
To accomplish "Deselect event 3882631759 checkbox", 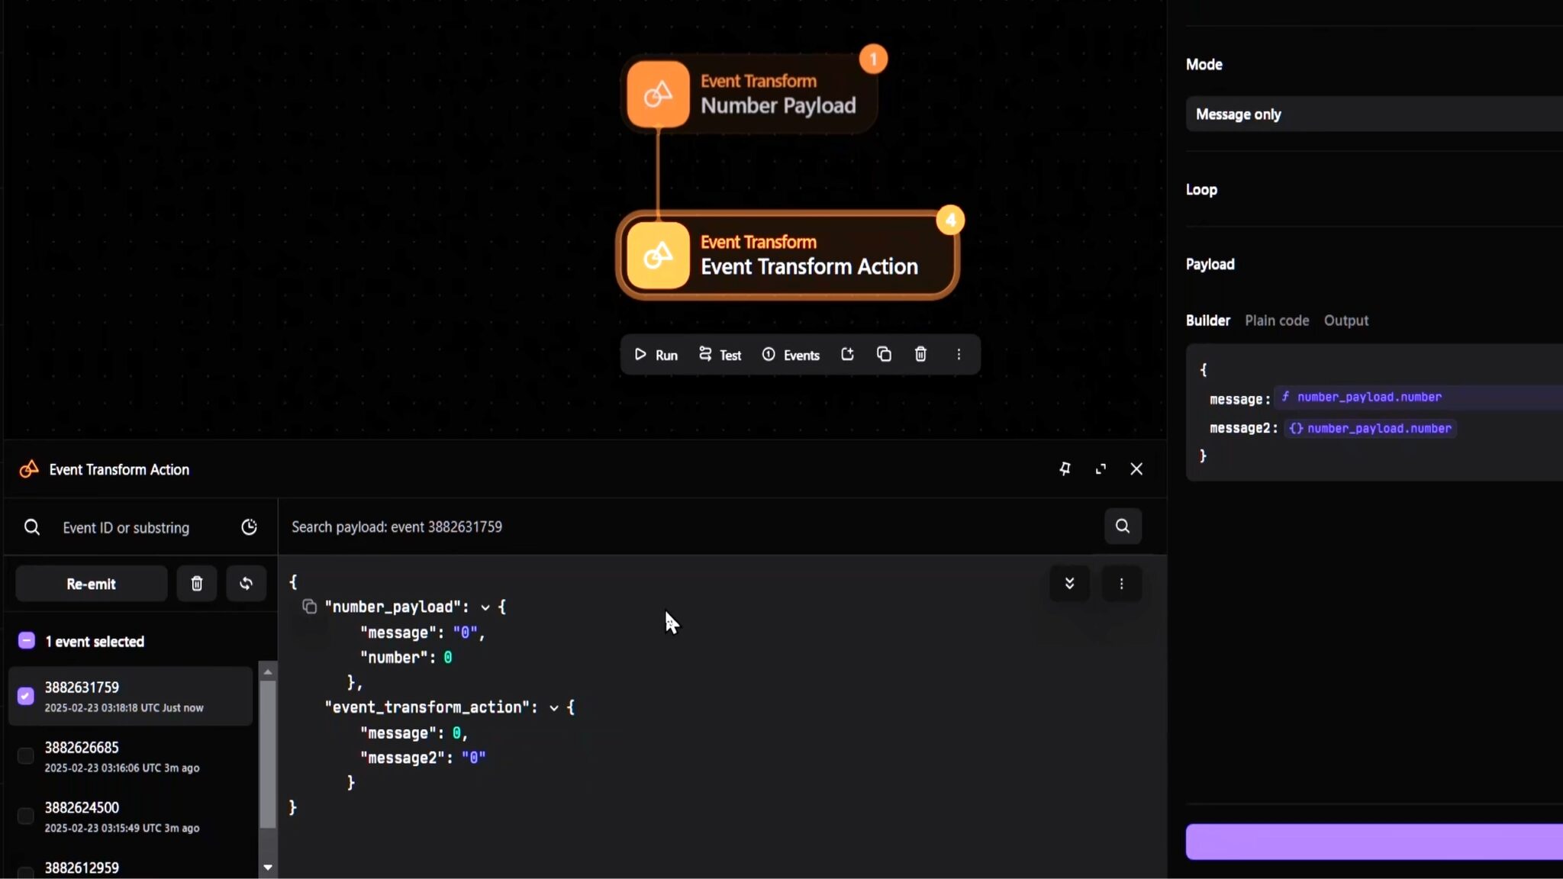I will (25, 695).
